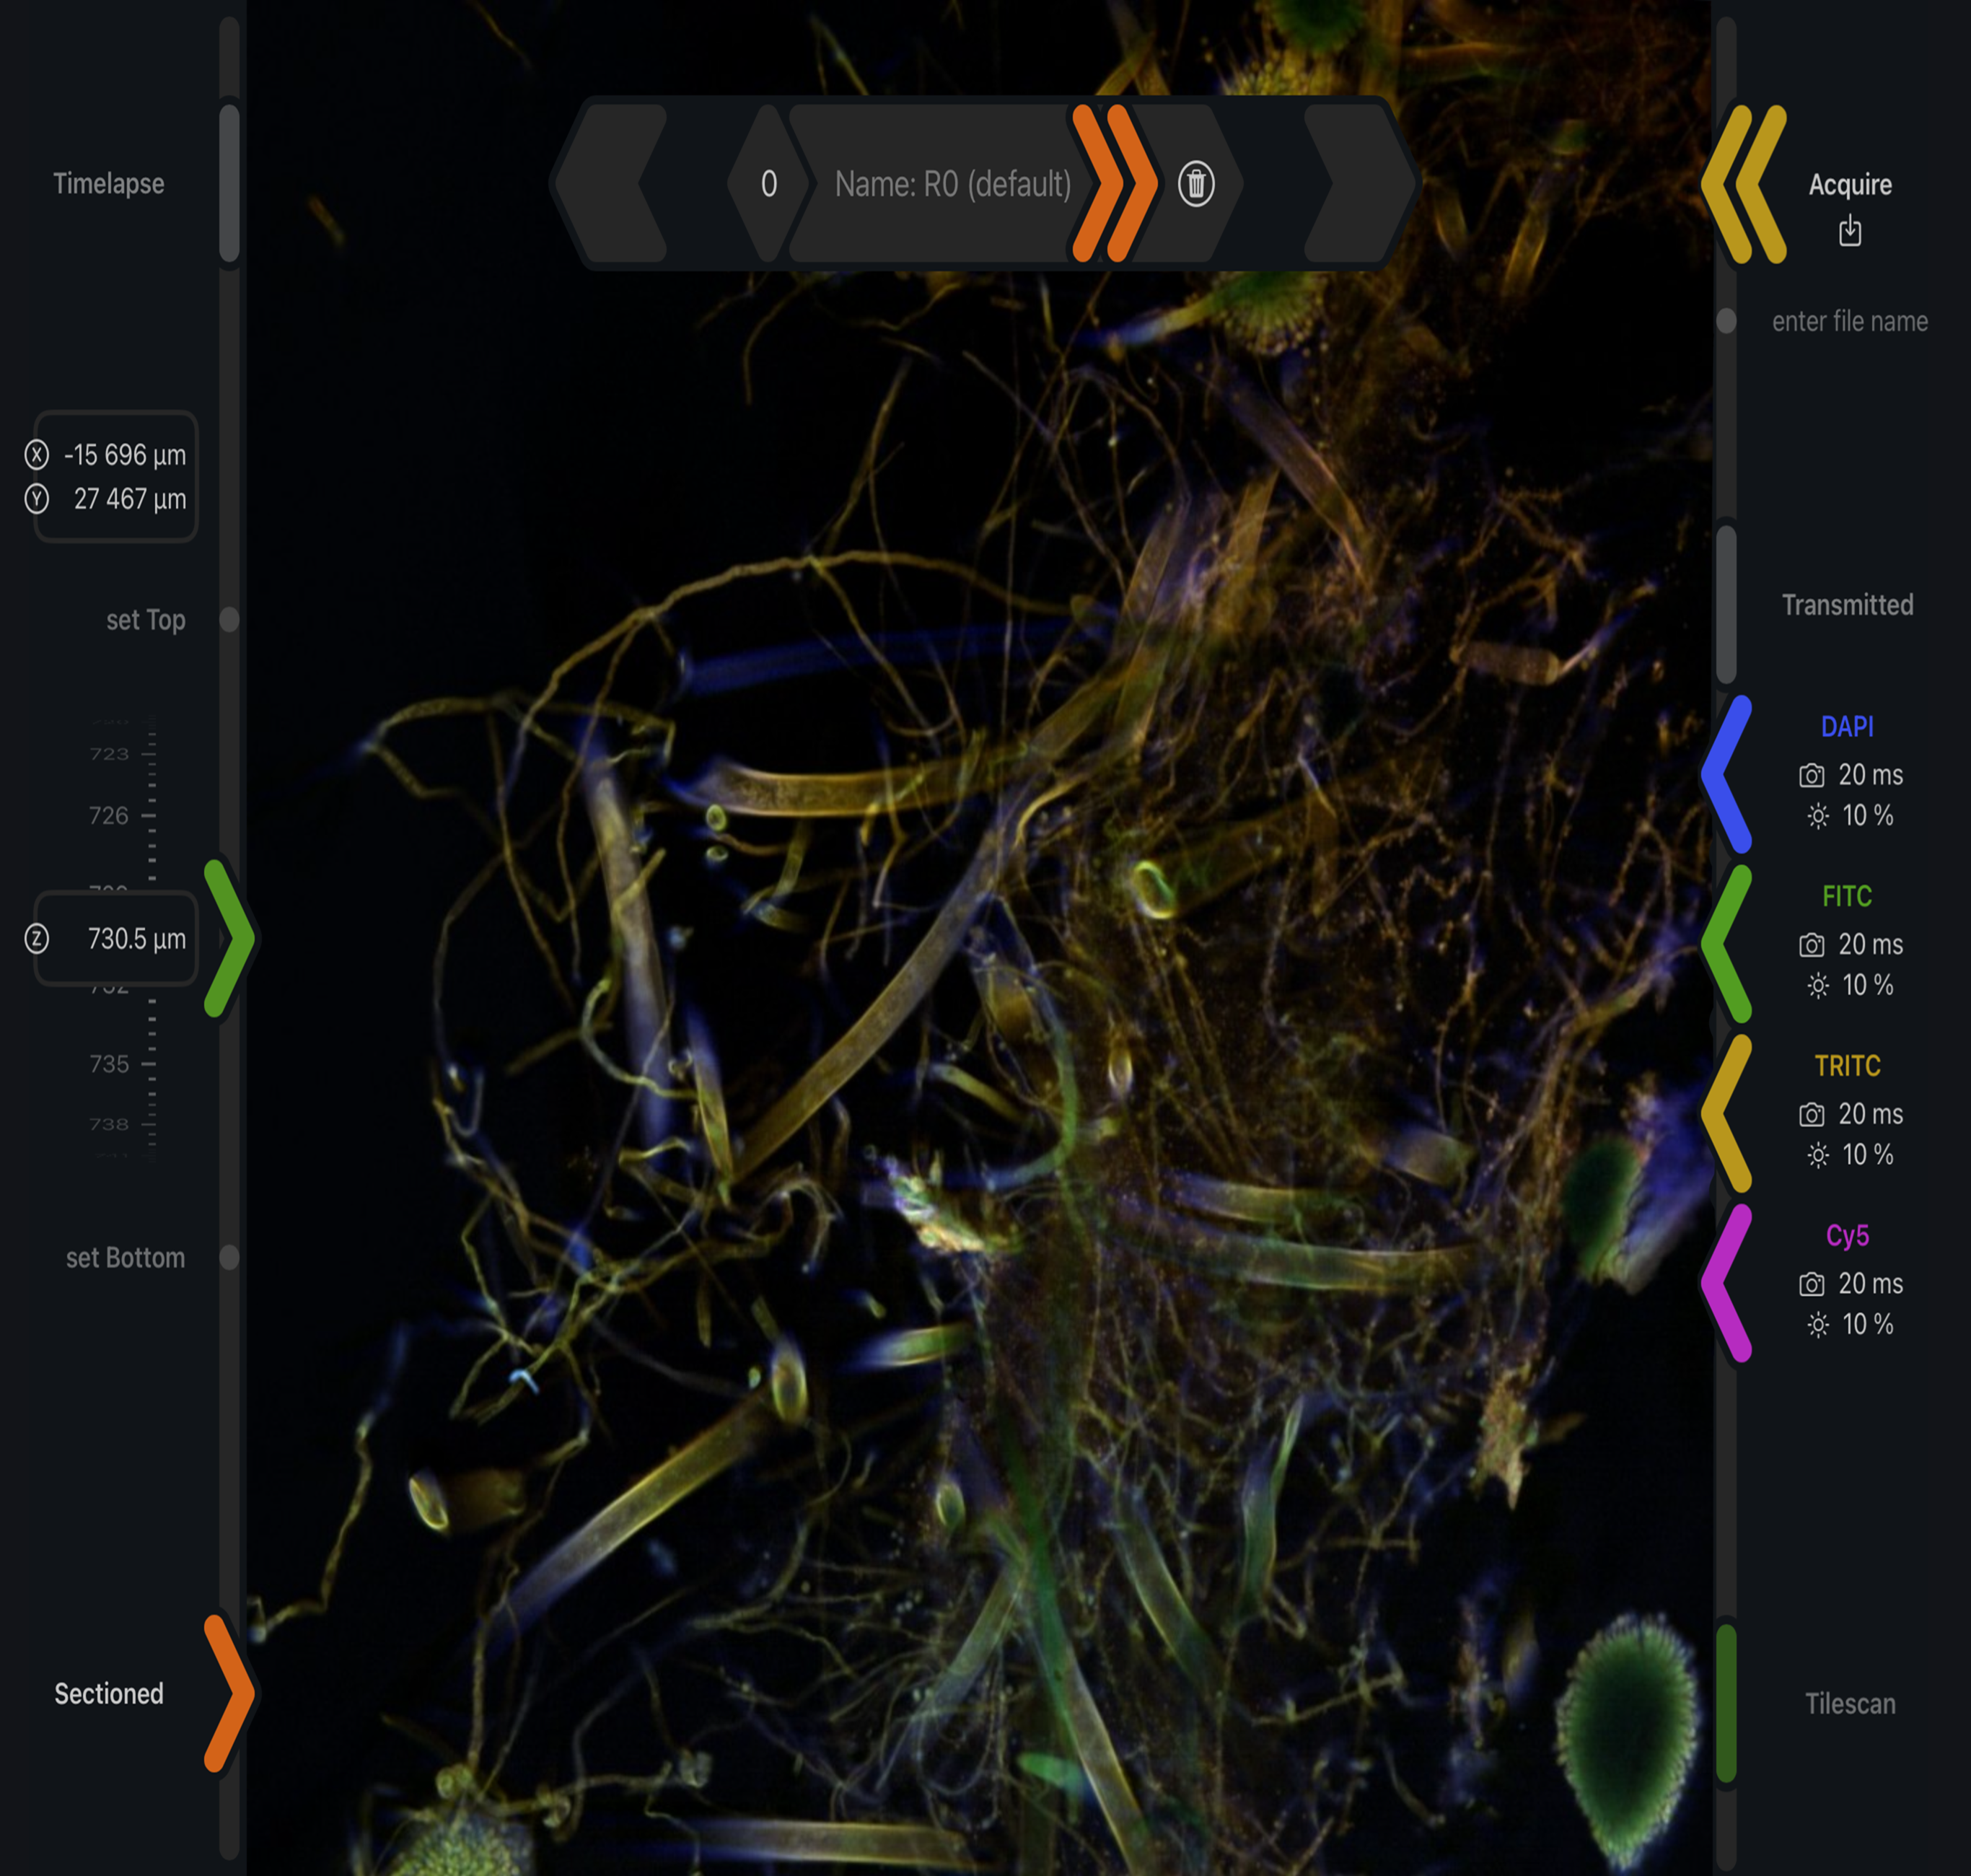Click the Cy5 light intensity sun icon

[1817, 1325]
